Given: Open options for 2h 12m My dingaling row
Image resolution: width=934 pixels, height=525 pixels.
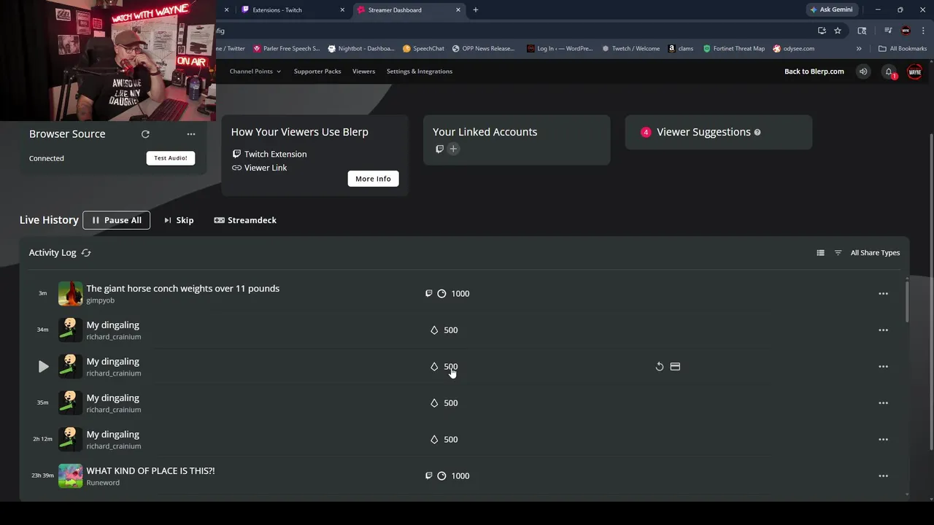Looking at the screenshot, I should pyautogui.click(x=883, y=440).
